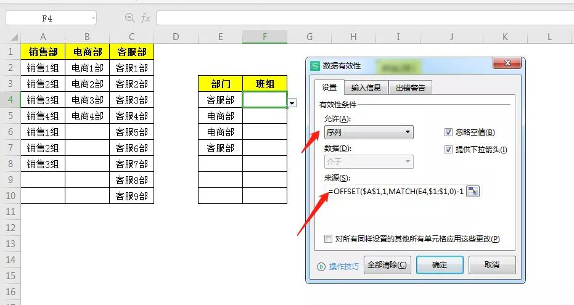Click cell A8 containing 销售3组
The width and height of the screenshot is (574, 305).
pos(43,164)
